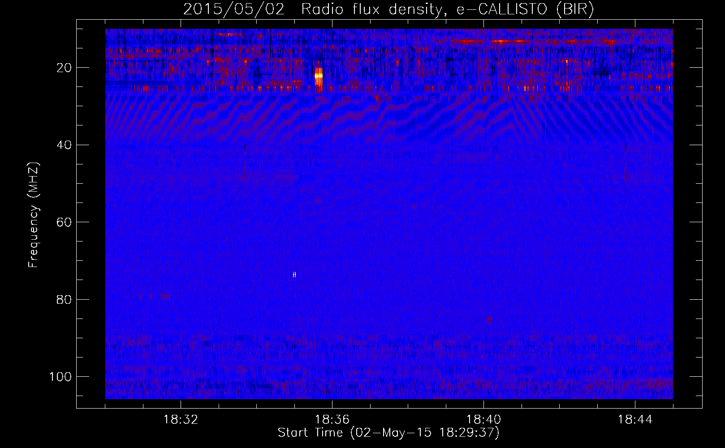725x448 pixels.
Task: Click the bright yellow burst near 20 MHz
Action: [319, 79]
